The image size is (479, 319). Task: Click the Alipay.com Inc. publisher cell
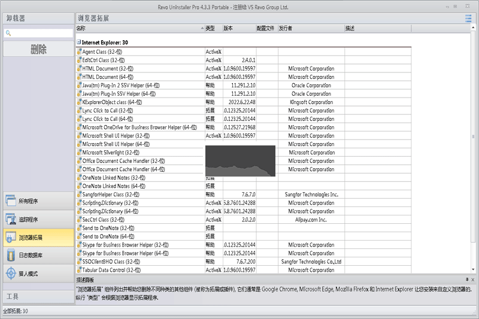tap(311, 220)
